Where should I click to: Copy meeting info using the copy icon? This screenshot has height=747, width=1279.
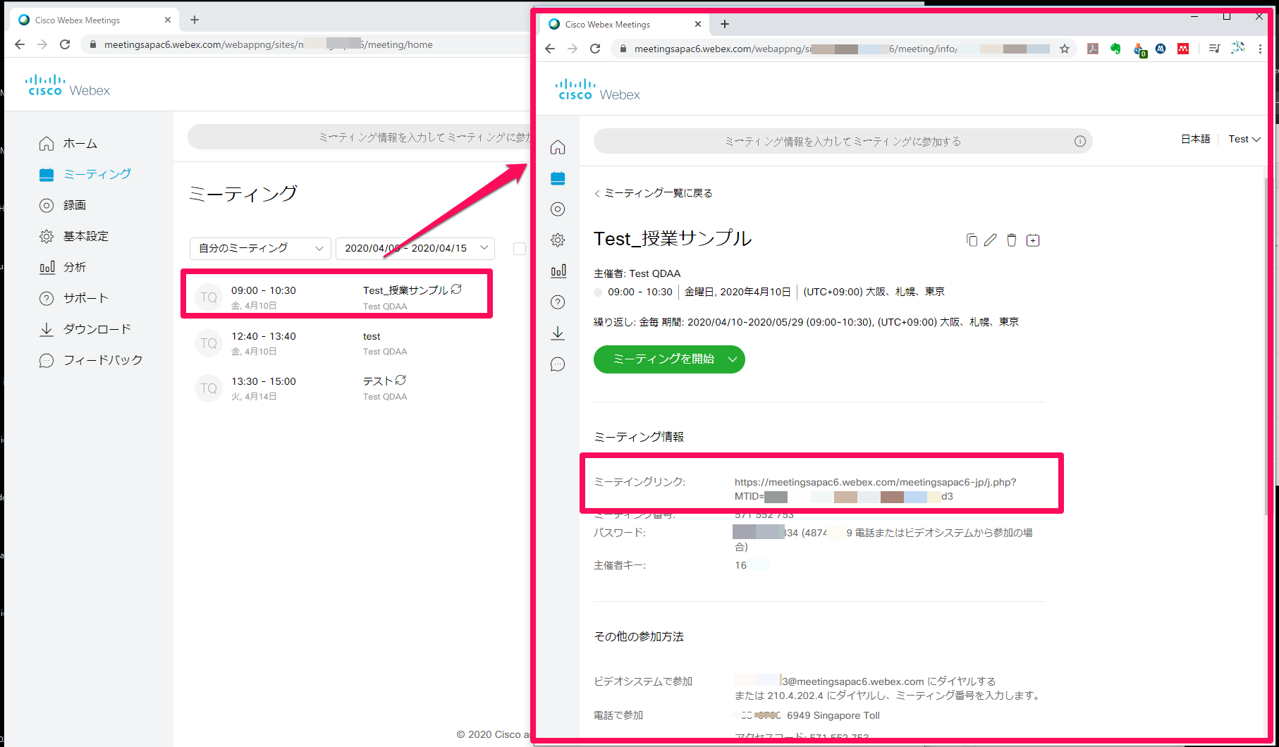(972, 240)
